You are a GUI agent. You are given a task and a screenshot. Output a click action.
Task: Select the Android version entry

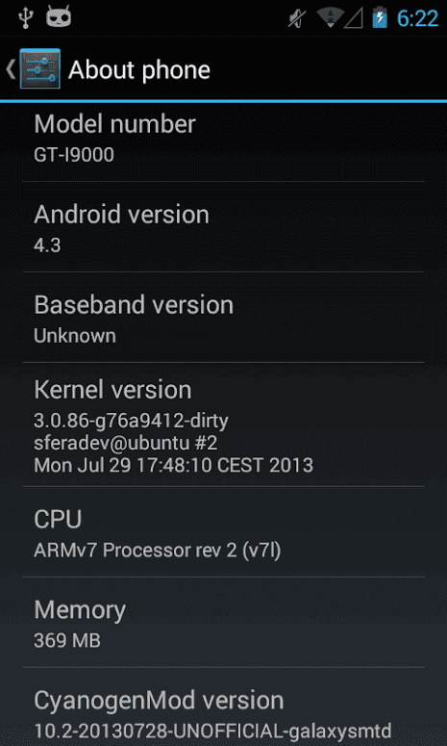coord(223,226)
